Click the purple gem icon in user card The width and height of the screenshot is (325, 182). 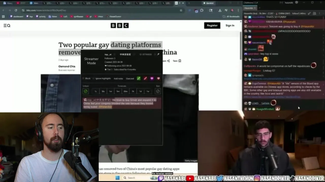[x=152, y=78]
